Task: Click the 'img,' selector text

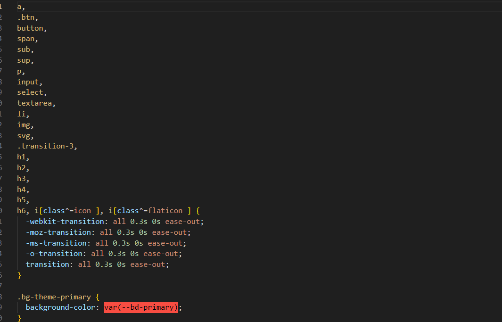Action: [x=25, y=125]
